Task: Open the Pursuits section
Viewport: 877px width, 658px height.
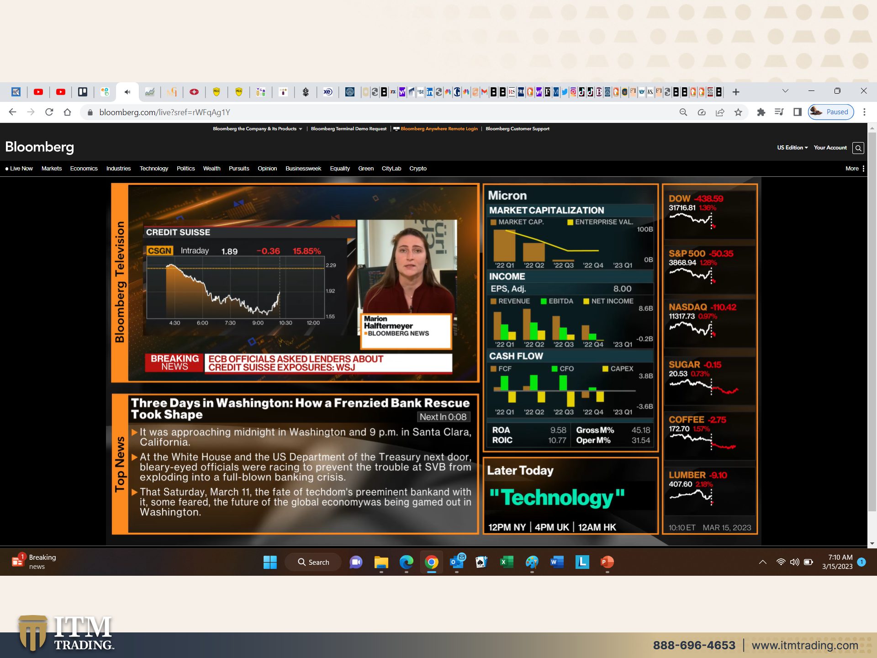Action: [239, 169]
